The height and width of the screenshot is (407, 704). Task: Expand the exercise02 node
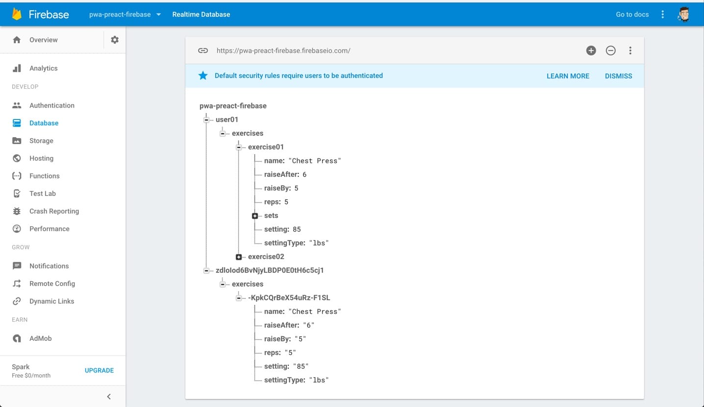coord(239,257)
